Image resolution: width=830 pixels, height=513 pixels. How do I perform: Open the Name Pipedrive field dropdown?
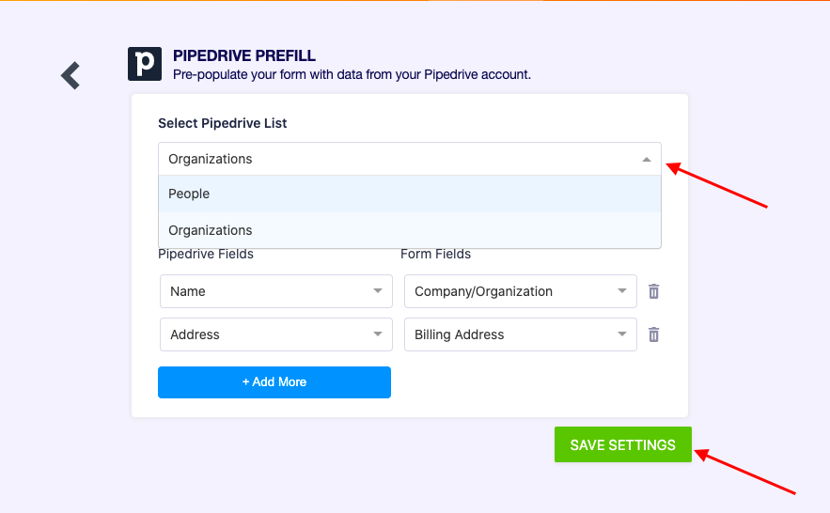[275, 291]
